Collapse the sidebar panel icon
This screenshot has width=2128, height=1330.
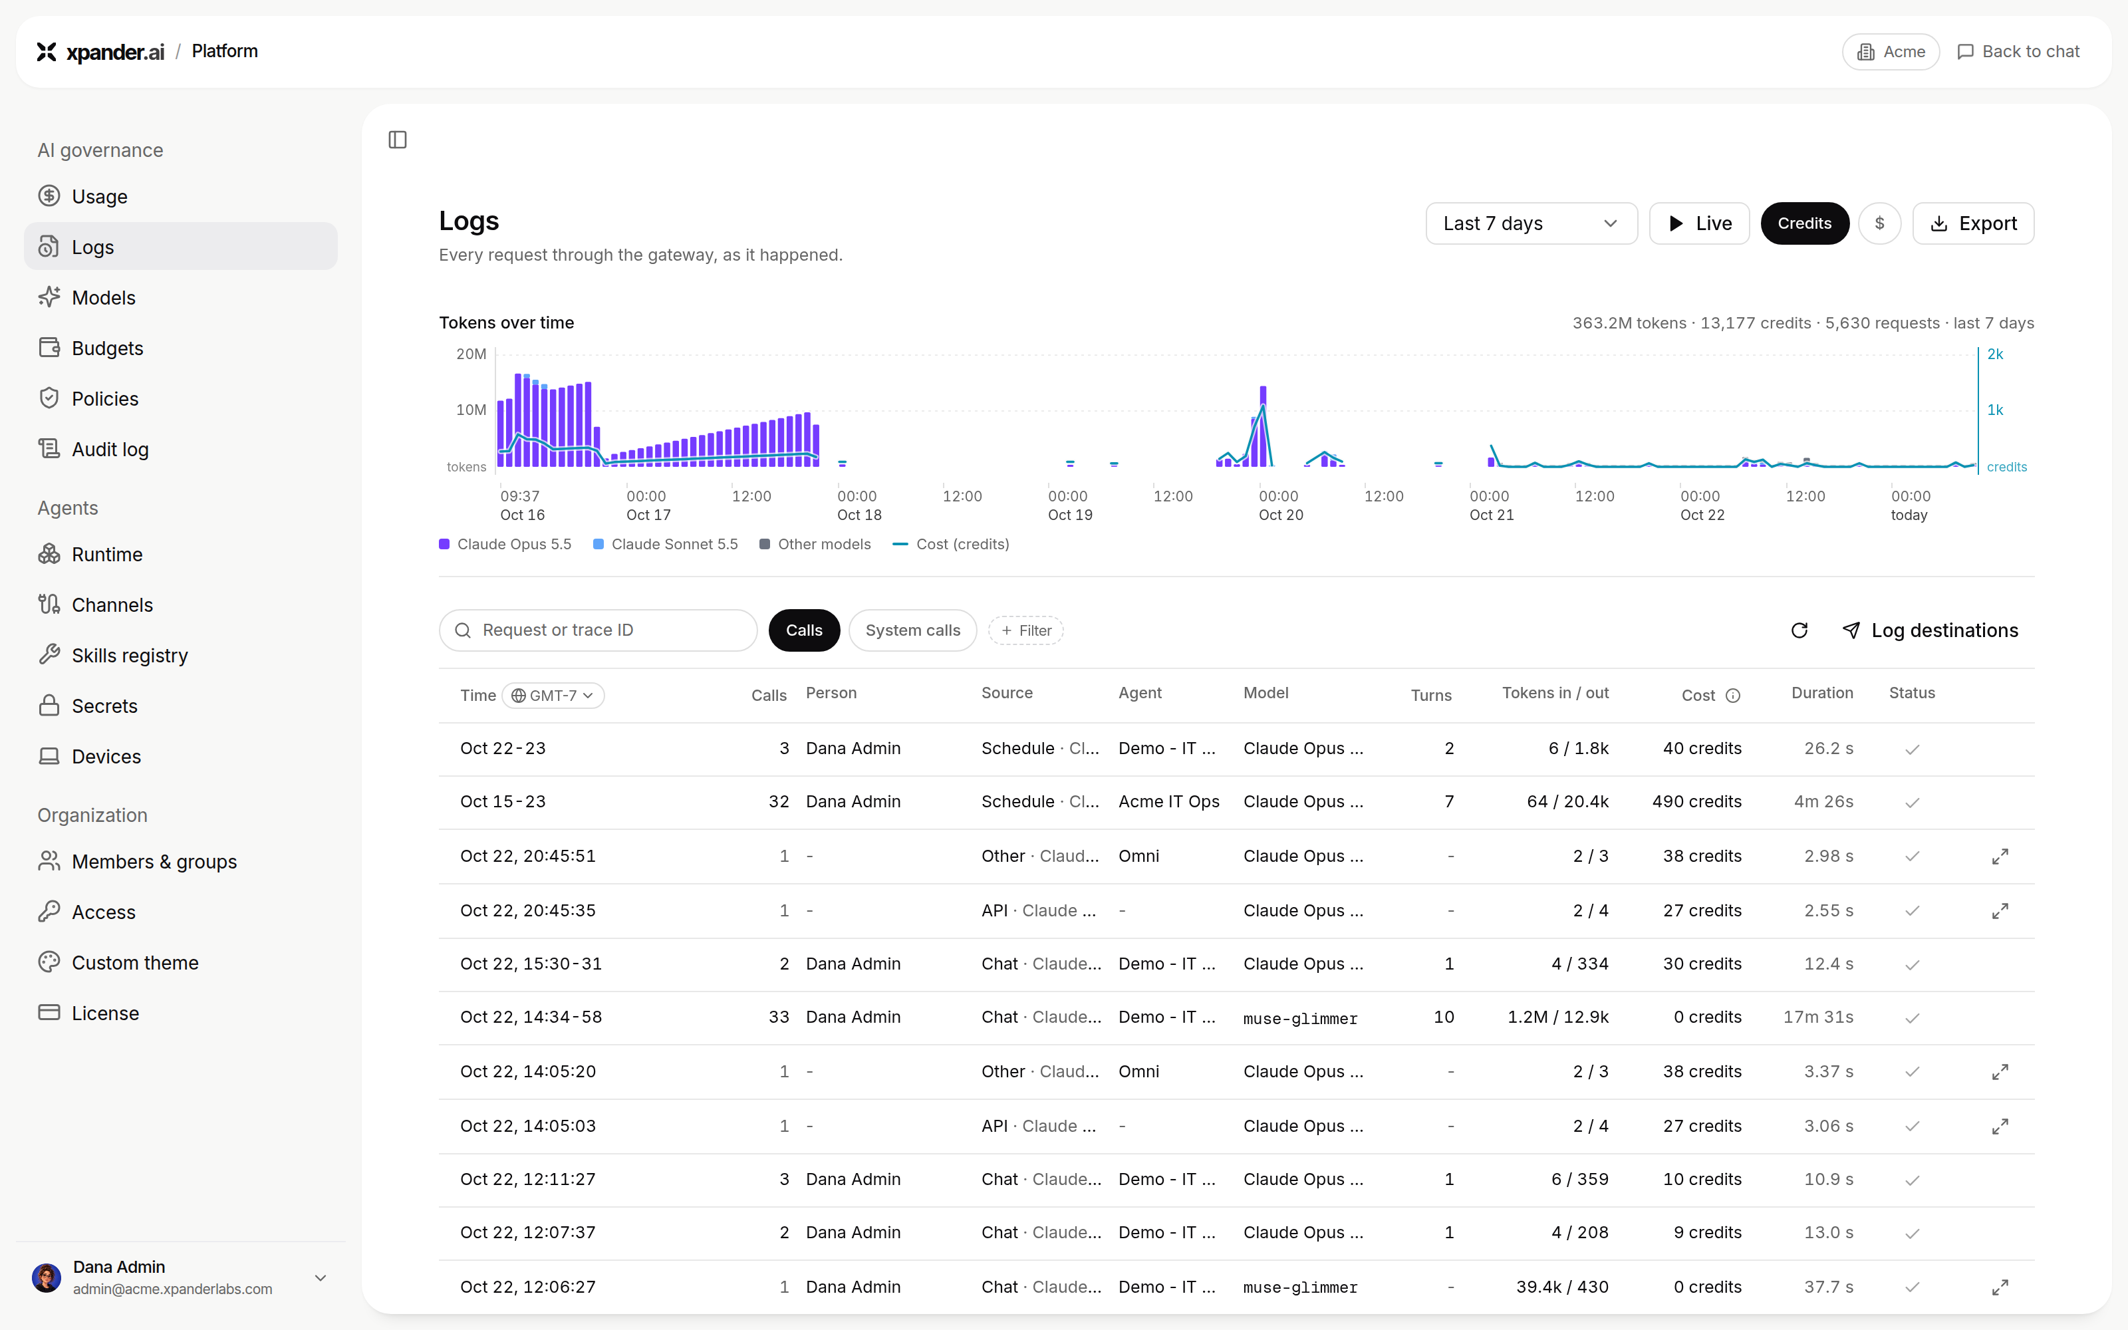click(398, 140)
